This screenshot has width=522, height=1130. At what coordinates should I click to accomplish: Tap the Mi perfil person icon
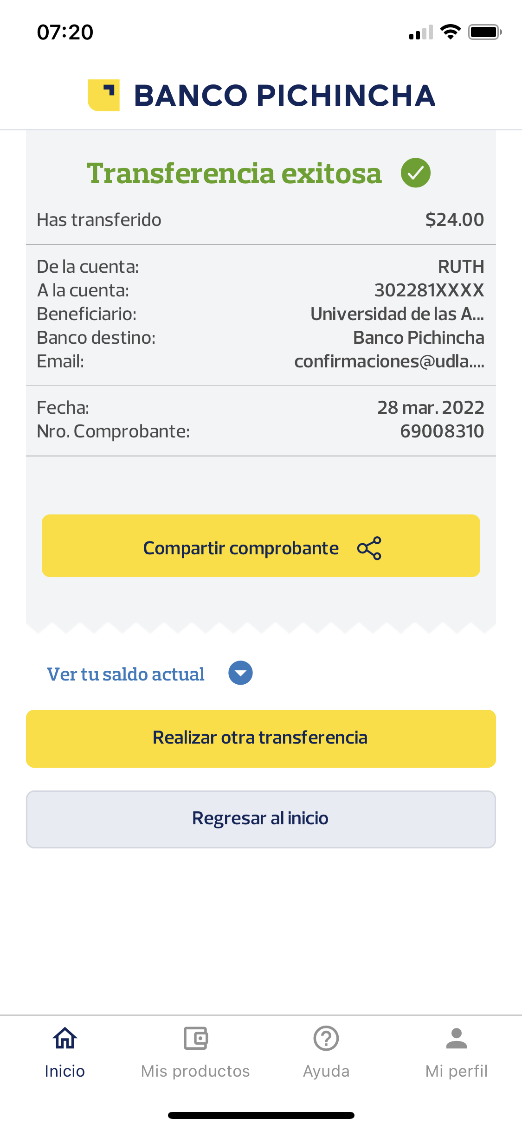[x=457, y=1038]
